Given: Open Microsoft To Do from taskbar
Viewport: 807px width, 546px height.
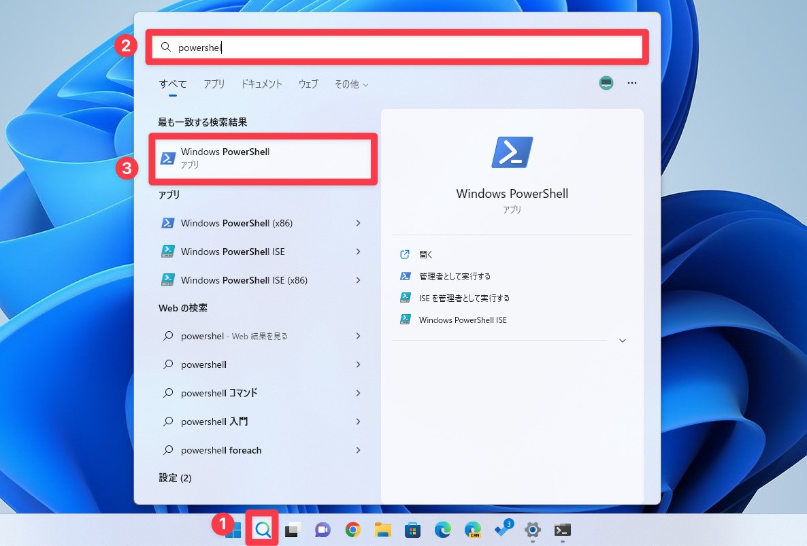Looking at the screenshot, I should point(503,529).
